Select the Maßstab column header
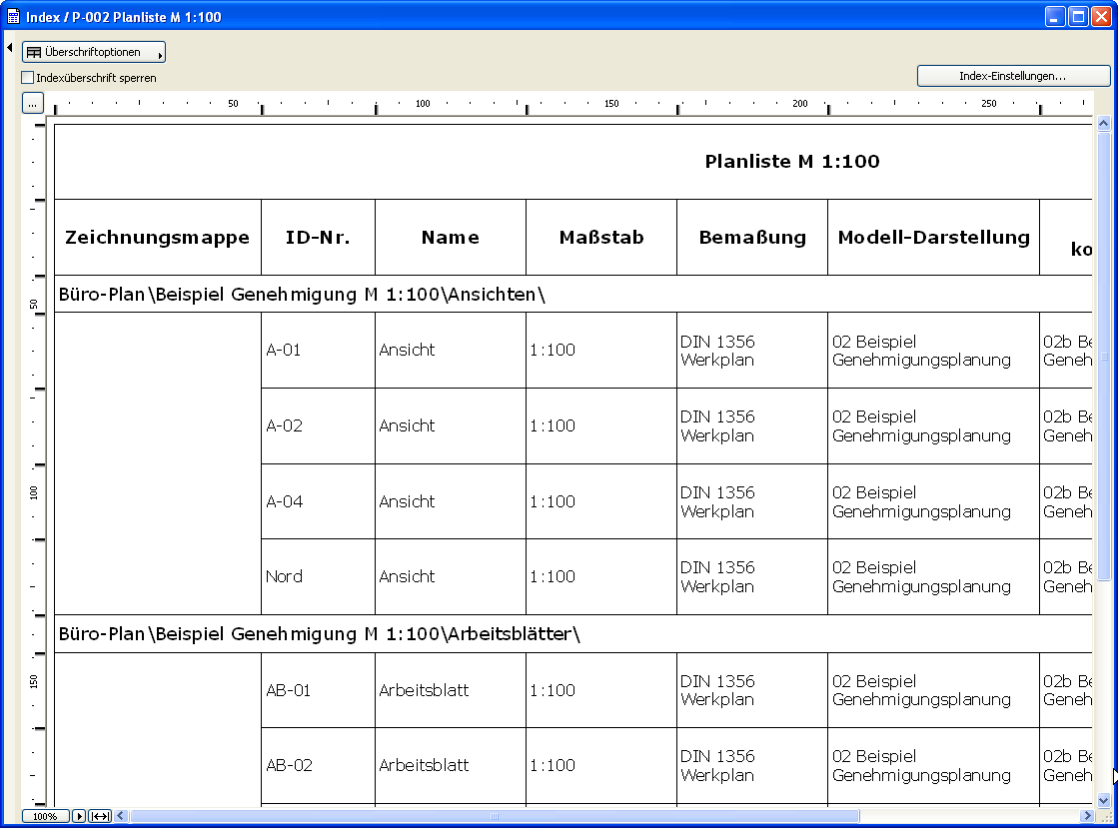The height and width of the screenshot is (828, 1118). 601,238
